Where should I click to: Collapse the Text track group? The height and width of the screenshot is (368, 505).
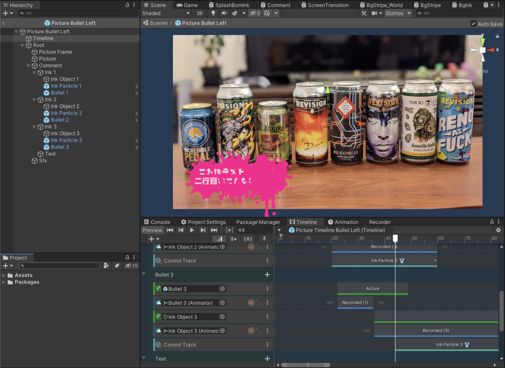pos(144,358)
